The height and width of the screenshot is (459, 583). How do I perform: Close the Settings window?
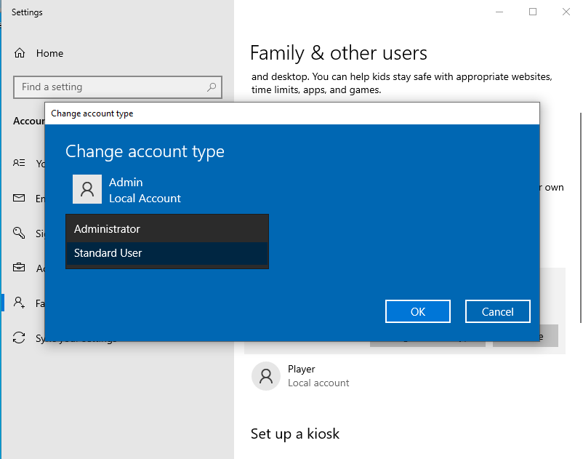(566, 12)
